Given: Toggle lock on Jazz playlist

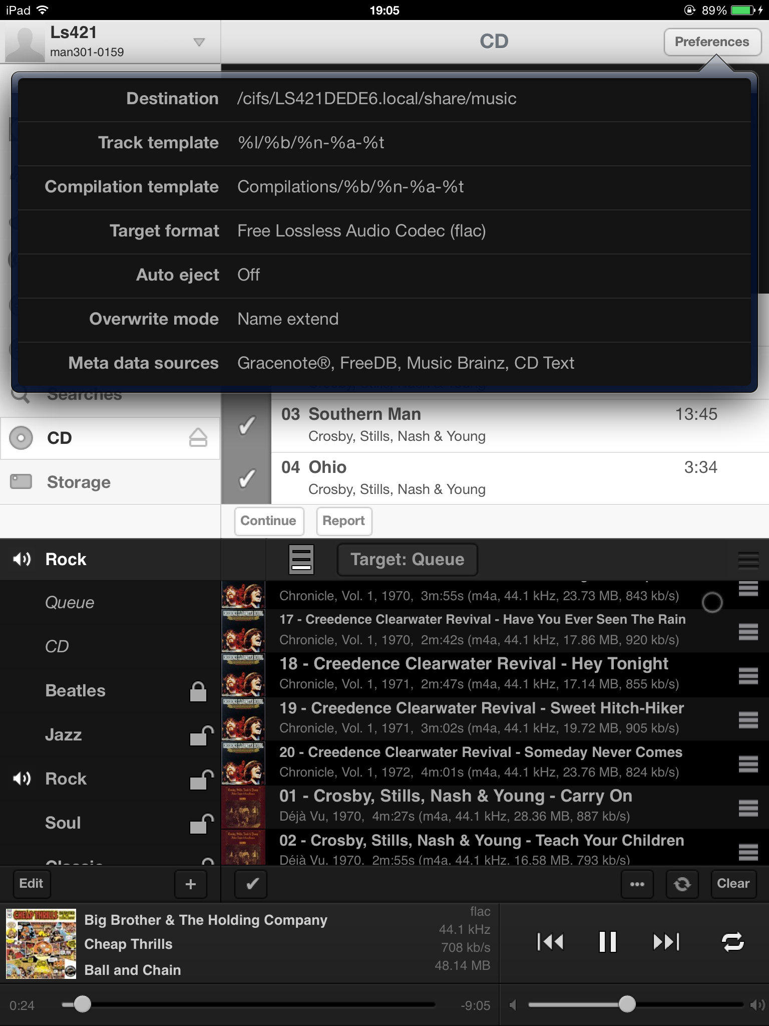Looking at the screenshot, I should coord(201,735).
